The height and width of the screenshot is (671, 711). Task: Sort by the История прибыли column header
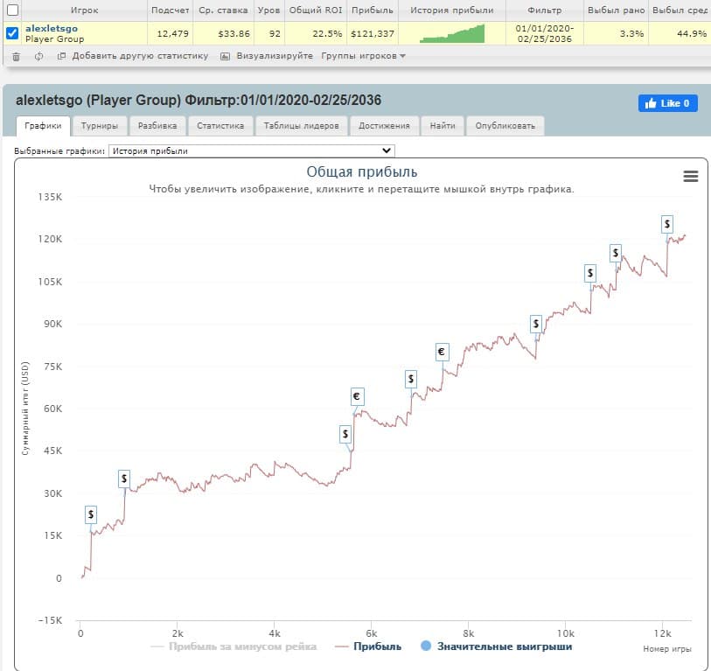click(x=451, y=10)
